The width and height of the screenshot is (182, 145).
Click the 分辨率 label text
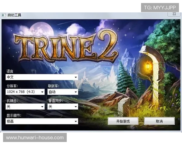point(12,86)
